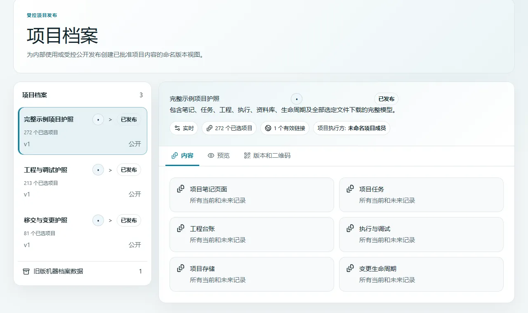Viewport: 528px width, 313px height.
Task: Click the link icon in the 1 个有效链接 chip
Action: pos(268,128)
